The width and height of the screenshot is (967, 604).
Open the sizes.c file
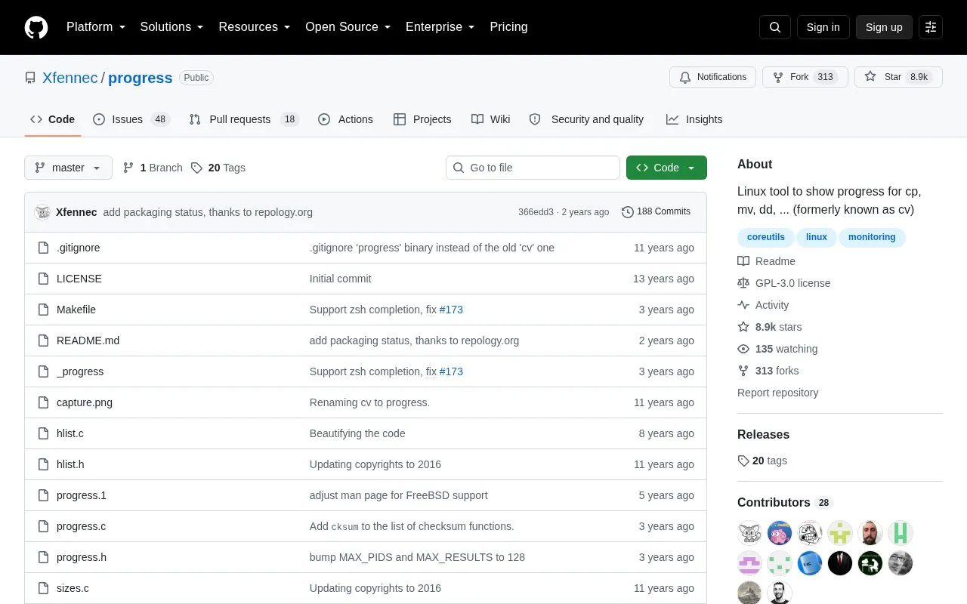click(x=73, y=588)
